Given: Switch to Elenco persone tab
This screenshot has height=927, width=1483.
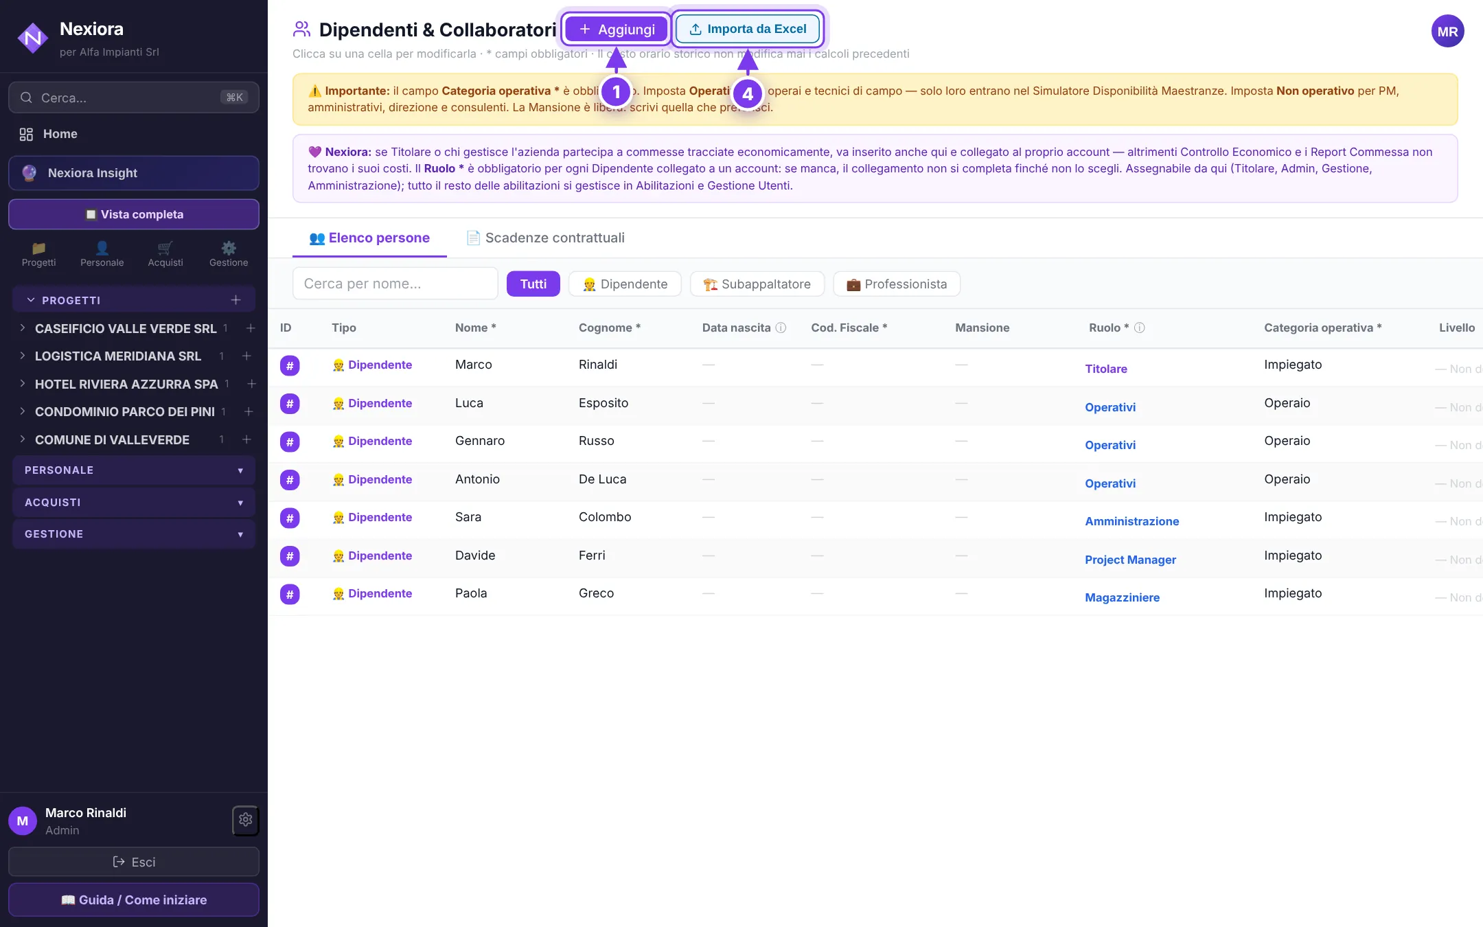Looking at the screenshot, I should [369, 238].
